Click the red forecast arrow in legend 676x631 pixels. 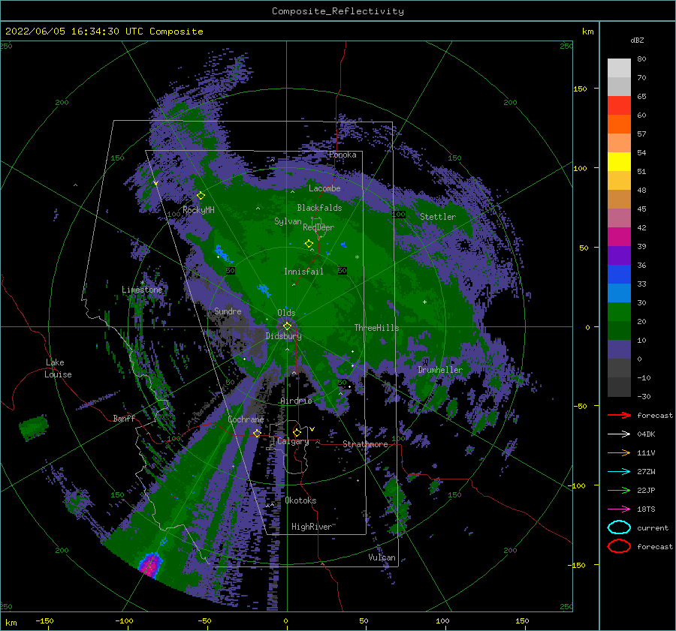[619, 415]
